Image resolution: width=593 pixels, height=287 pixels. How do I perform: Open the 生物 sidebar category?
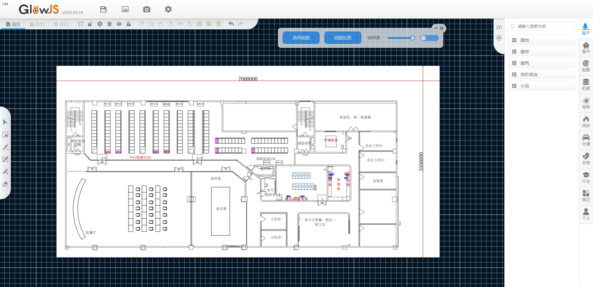coord(586,159)
